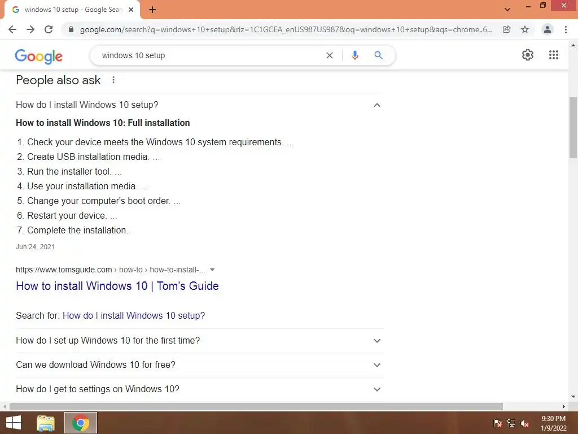Open File Explorer from taskbar

pyautogui.click(x=46, y=423)
